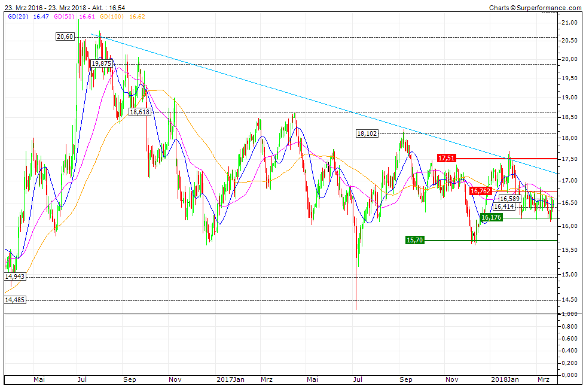Click the 16,414 dashed-level label

point(503,207)
